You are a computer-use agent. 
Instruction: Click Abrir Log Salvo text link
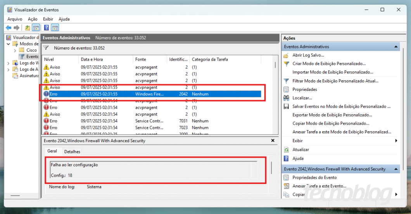(x=308, y=55)
